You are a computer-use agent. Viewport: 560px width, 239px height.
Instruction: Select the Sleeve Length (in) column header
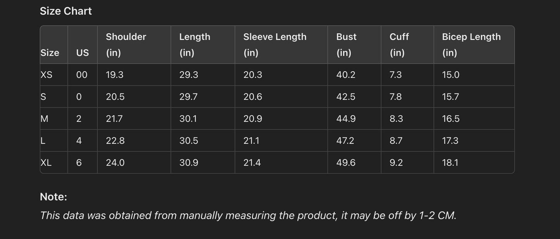[x=275, y=44]
